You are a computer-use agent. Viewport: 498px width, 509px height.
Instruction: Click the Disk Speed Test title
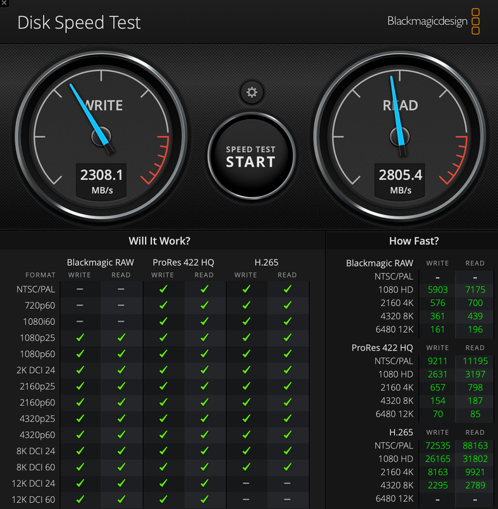[79, 23]
